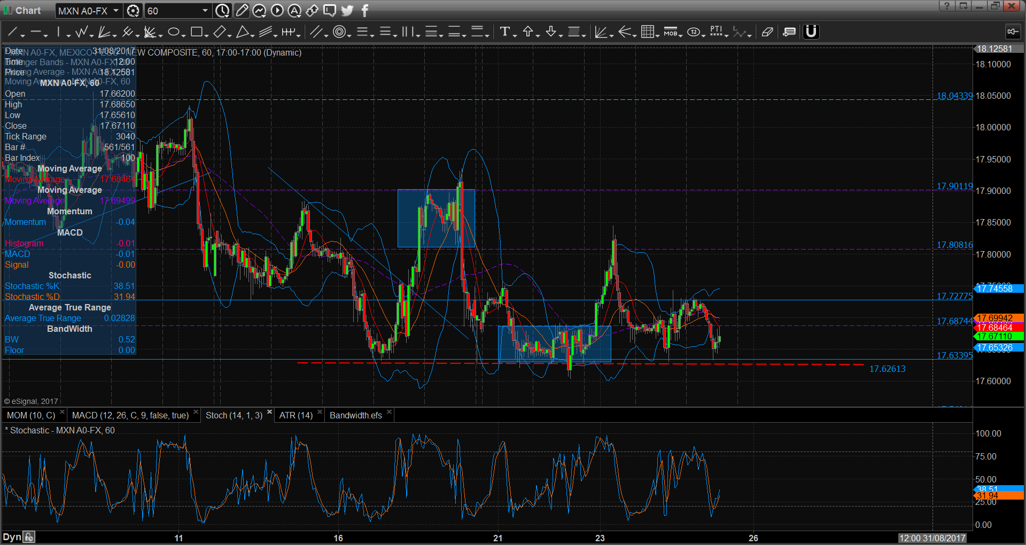
Task: Click the Dyn scaling button
Action: pyautogui.click(x=12, y=537)
